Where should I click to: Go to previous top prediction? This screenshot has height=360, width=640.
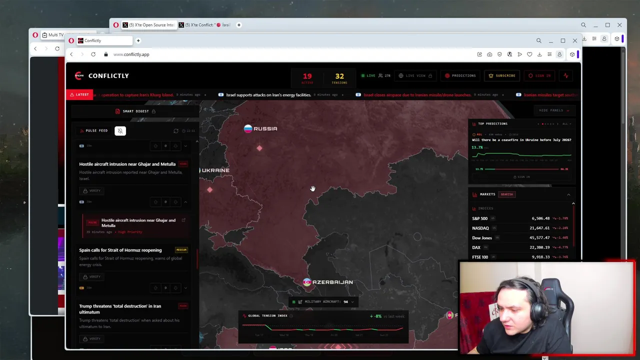click(x=538, y=124)
